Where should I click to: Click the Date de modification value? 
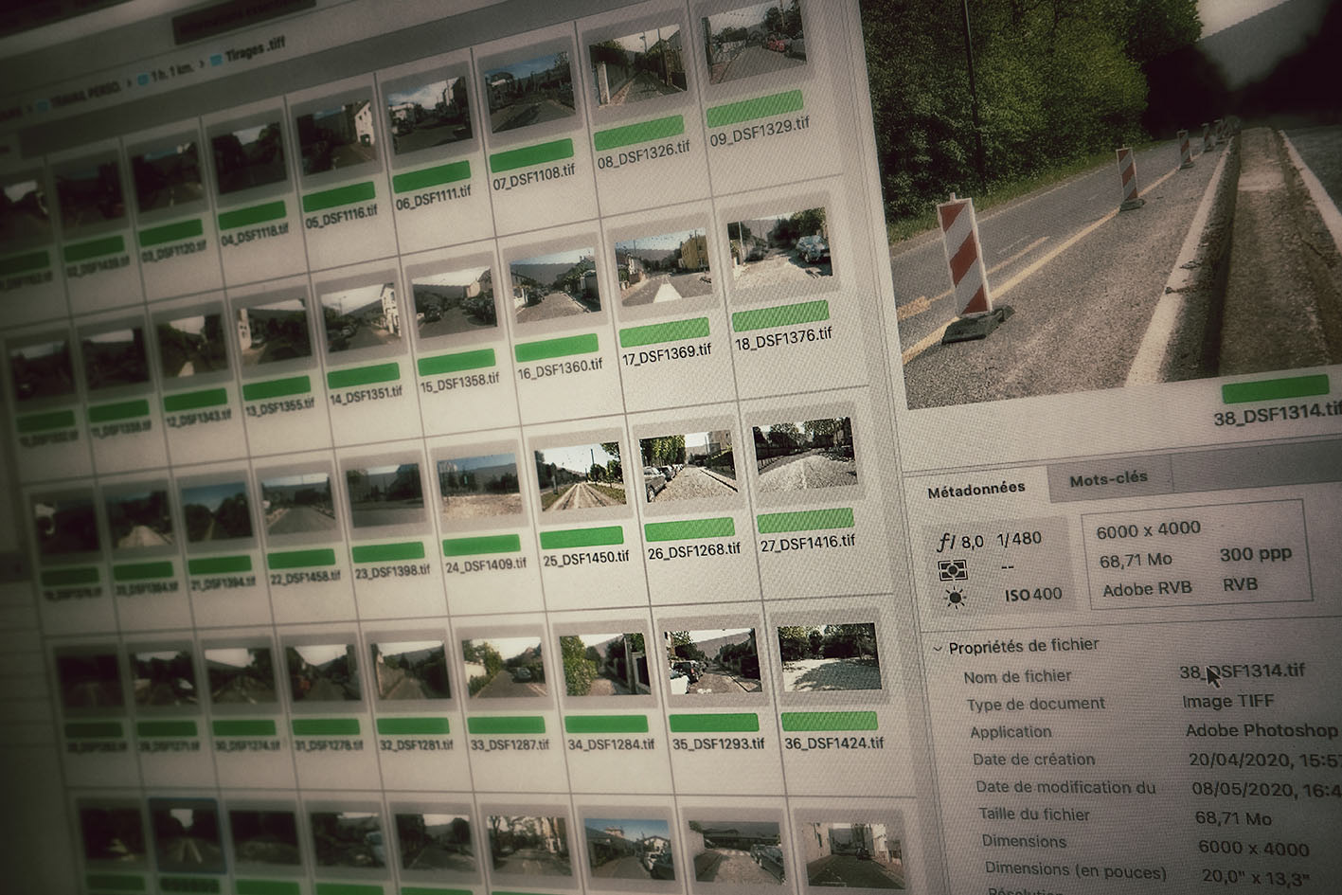(1267, 790)
